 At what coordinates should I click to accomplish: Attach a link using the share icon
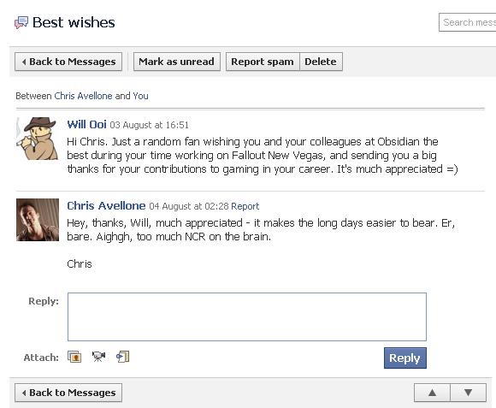click(123, 357)
